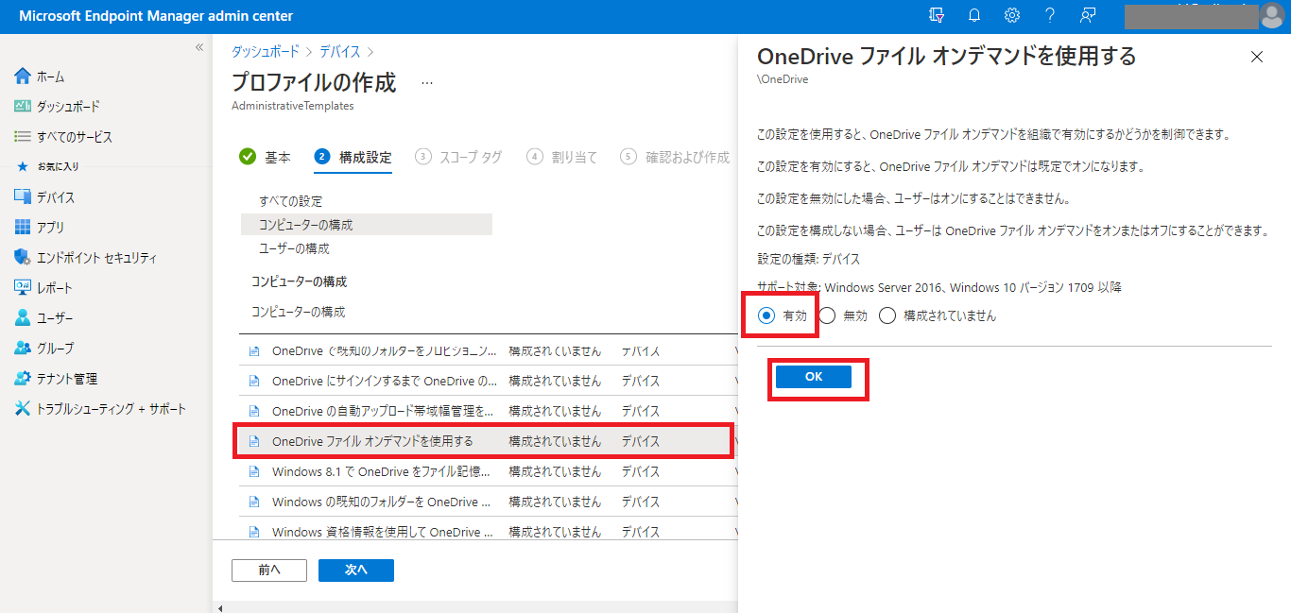
Task: Click the ダッシュボード icon in the sidebar
Action: (x=23, y=107)
